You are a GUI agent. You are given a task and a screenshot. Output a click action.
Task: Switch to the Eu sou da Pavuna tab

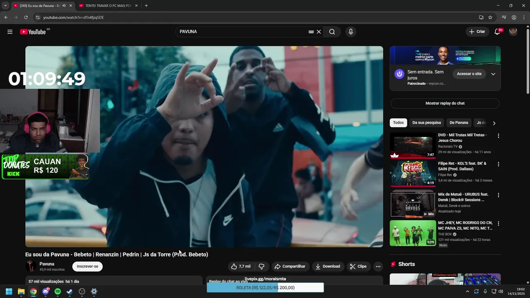[39, 6]
